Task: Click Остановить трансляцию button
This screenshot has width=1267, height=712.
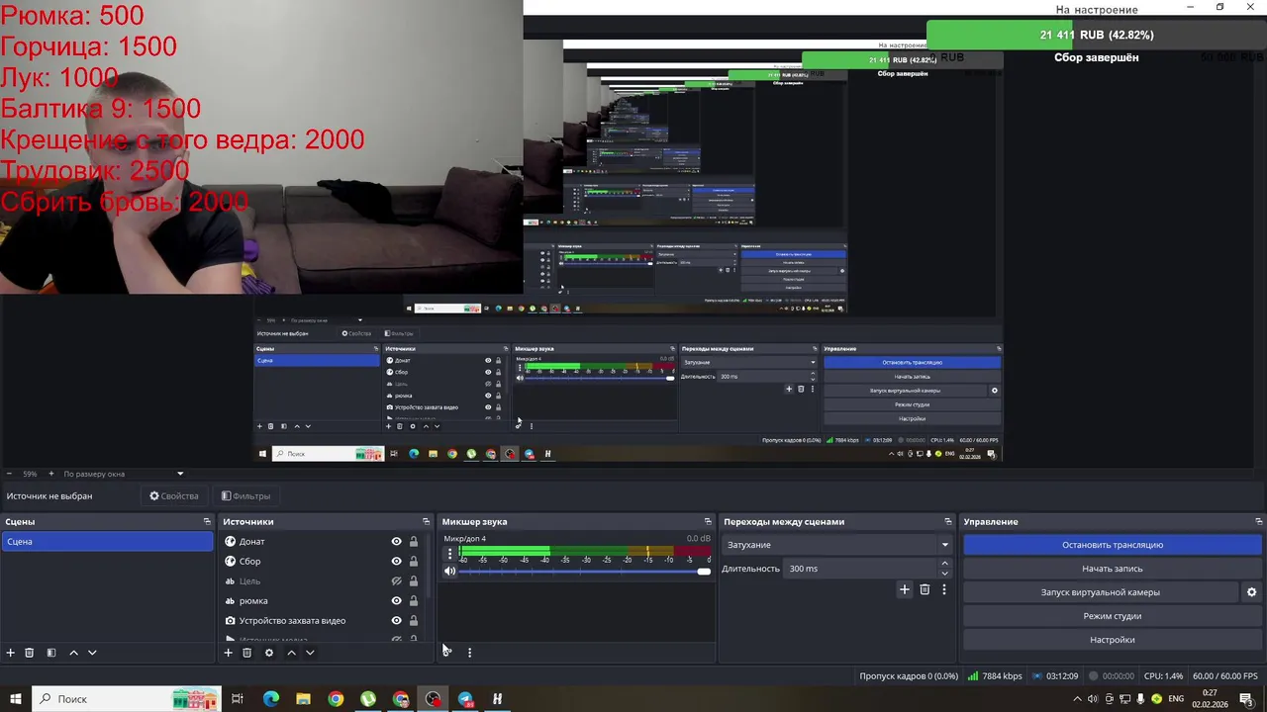Action: coord(1113,545)
